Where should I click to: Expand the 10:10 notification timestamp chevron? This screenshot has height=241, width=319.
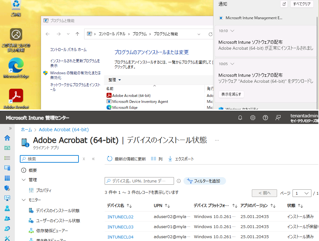pos(232,31)
